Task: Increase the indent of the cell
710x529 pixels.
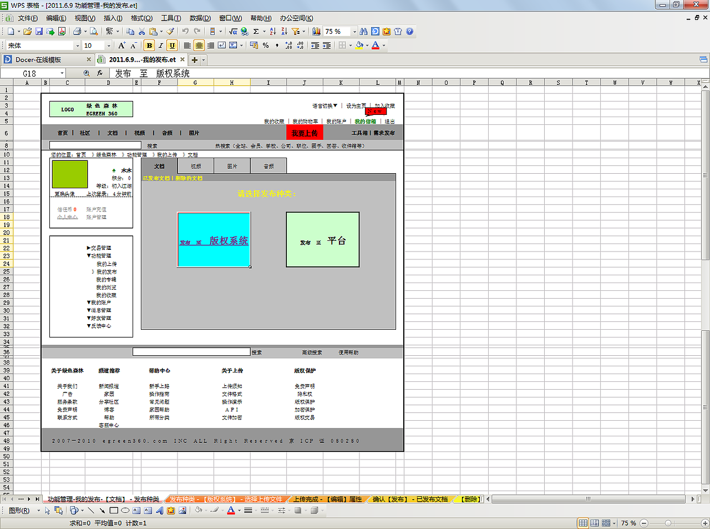Action: pos(326,46)
